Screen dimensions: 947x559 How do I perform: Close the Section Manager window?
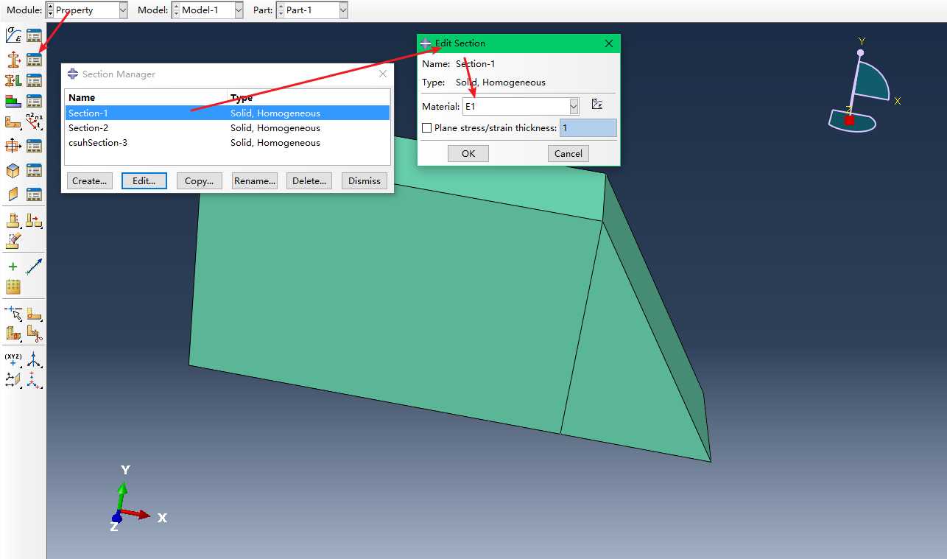383,74
